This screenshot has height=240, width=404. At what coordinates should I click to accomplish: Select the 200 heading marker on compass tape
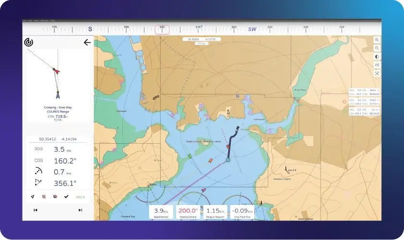point(162,29)
